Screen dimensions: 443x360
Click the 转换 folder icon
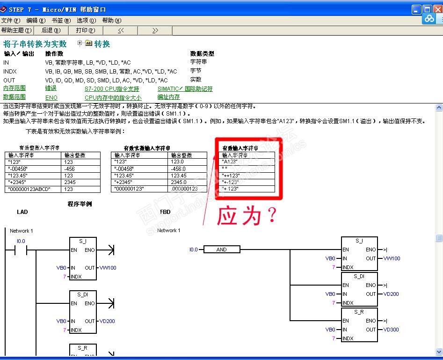[89, 43]
